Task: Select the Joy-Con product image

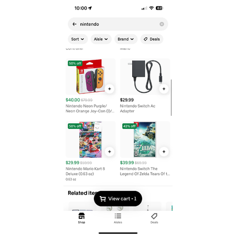Action: tap(91, 77)
